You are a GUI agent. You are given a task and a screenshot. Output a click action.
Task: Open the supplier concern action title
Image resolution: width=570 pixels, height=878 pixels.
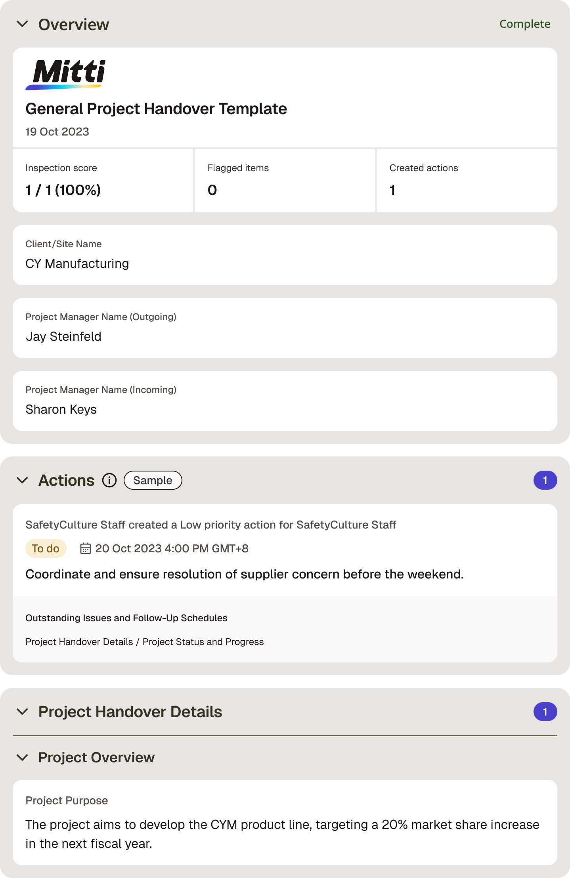point(245,574)
